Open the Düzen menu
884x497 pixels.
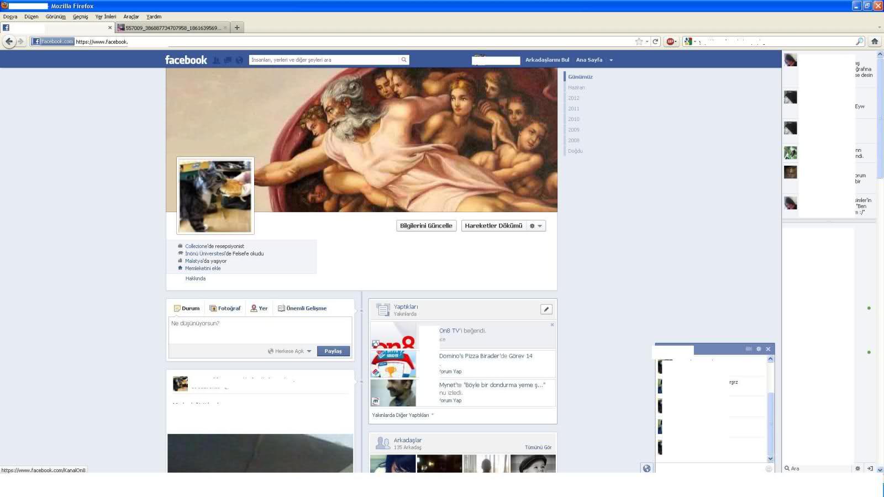(31, 17)
